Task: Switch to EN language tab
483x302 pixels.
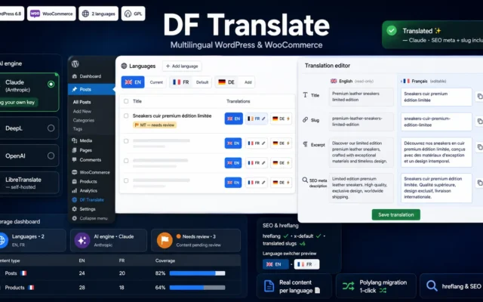Action: (133, 82)
